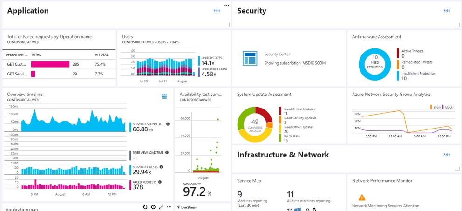This screenshot has height=211, width=462.
Task: Edit the Infrastructure & Network section
Action: pos(447,155)
